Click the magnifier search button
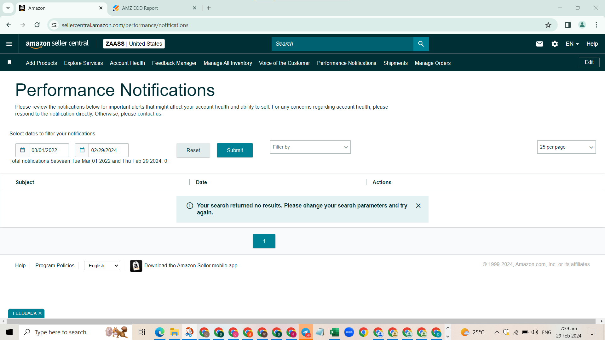This screenshot has height=340, width=605. click(421, 44)
